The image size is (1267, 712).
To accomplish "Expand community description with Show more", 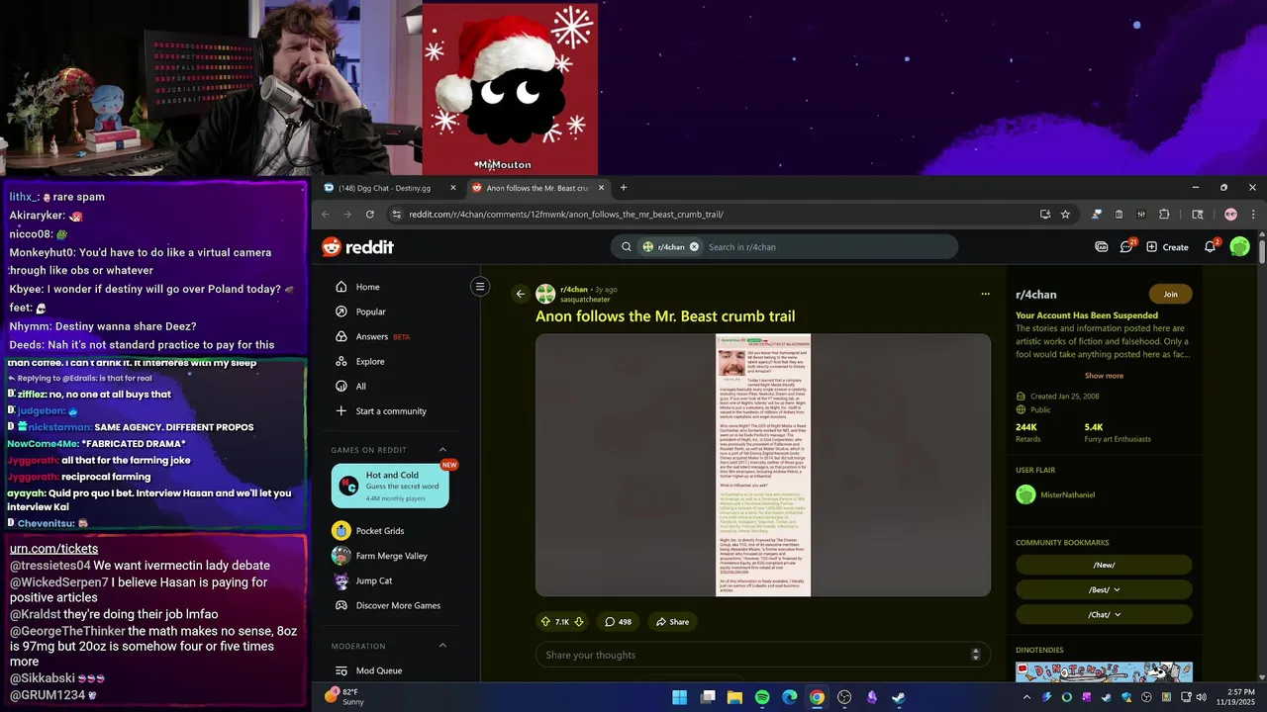I will pos(1104,376).
